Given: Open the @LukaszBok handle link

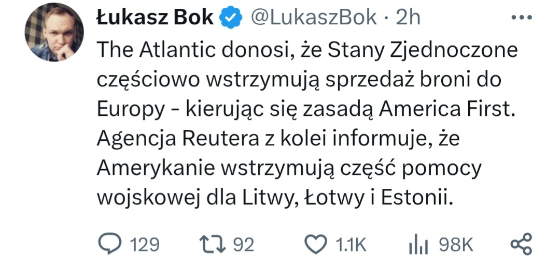Looking at the screenshot, I should coord(314,19).
